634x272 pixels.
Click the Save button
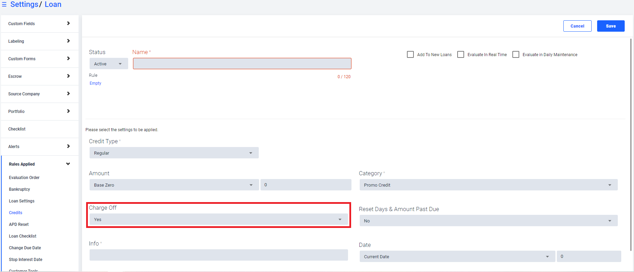pos(611,26)
